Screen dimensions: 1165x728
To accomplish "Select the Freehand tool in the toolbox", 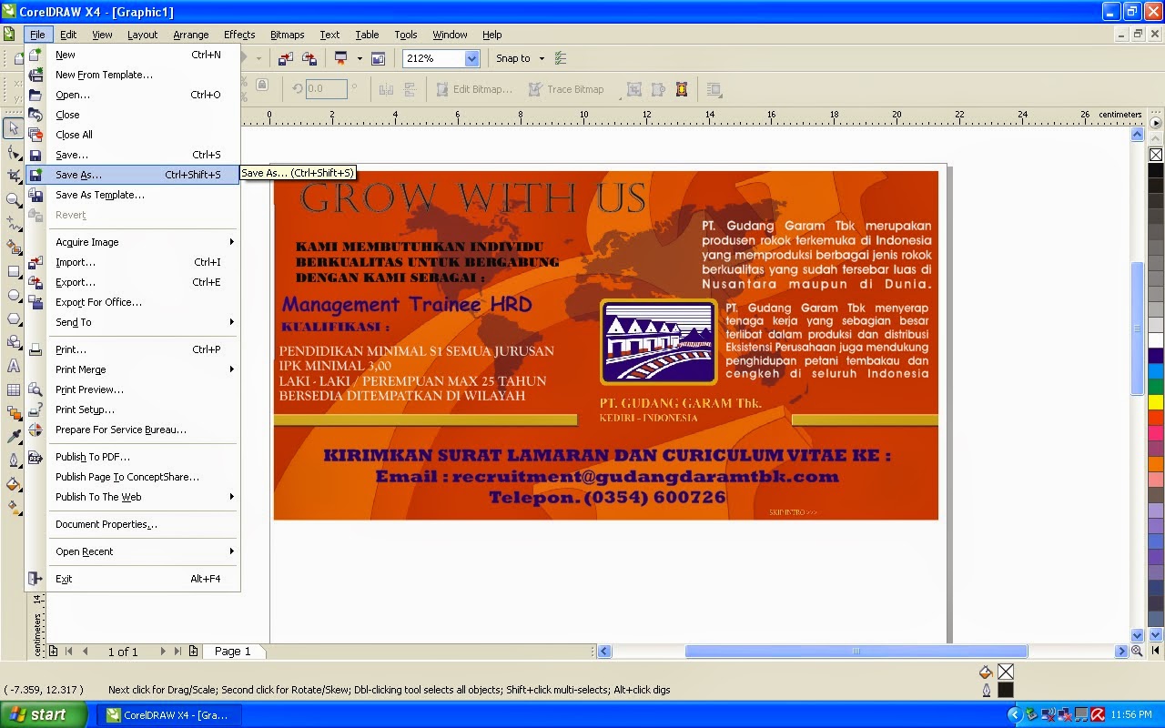I will point(14,223).
